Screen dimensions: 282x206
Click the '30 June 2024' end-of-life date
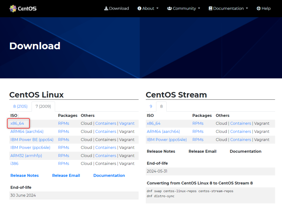tap(23, 195)
